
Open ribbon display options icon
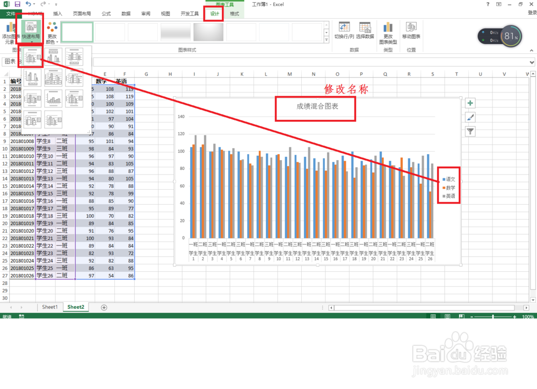(x=499, y=4)
